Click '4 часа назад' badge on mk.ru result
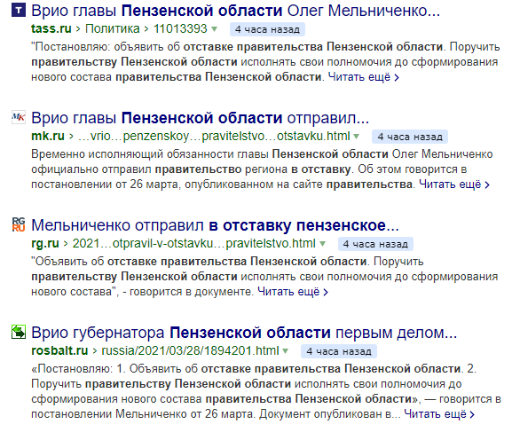Image resolution: width=512 pixels, height=432 pixels. 410,137
